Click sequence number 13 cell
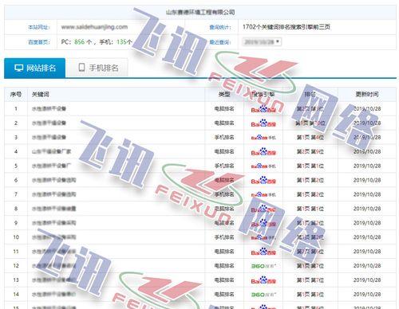399x309 pixels. [16, 280]
